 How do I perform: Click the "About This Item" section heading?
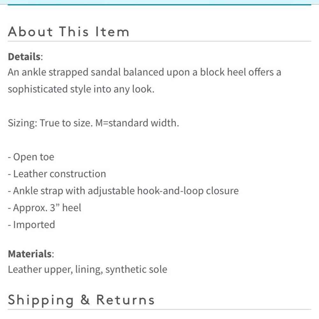point(69,32)
